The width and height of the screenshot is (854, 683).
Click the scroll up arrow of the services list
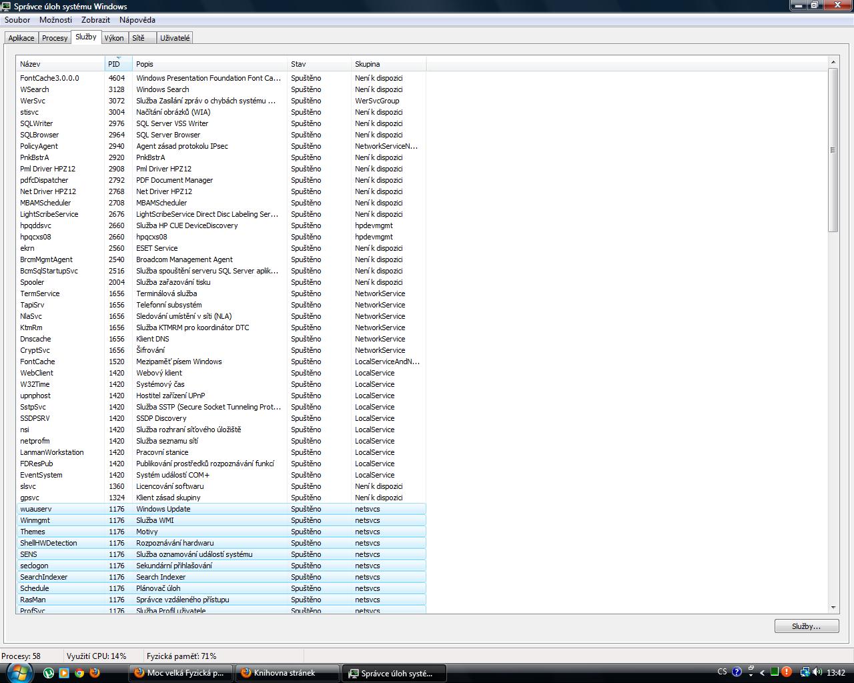pyautogui.click(x=833, y=62)
